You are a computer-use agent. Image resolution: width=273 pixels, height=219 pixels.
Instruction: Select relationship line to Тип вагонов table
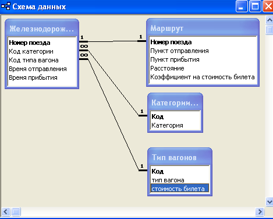[114, 115]
